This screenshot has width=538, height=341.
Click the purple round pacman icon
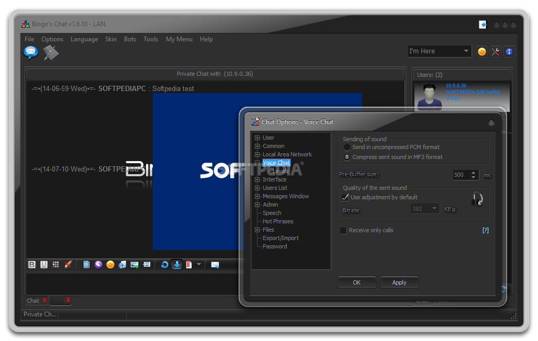pos(98,264)
